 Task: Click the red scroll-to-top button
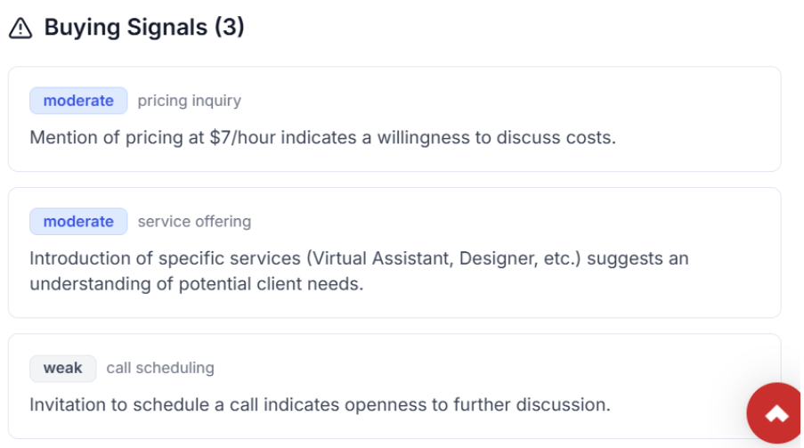[776, 414]
